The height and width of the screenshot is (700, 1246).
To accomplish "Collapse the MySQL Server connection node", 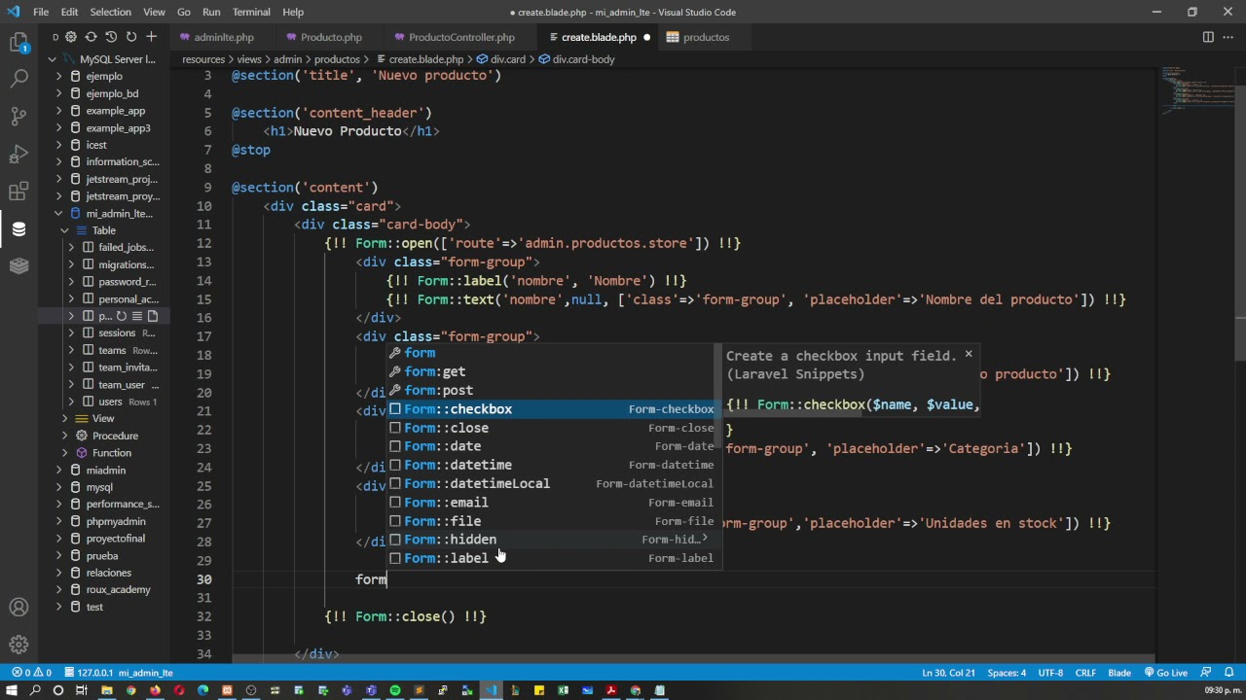I will (53, 59).
